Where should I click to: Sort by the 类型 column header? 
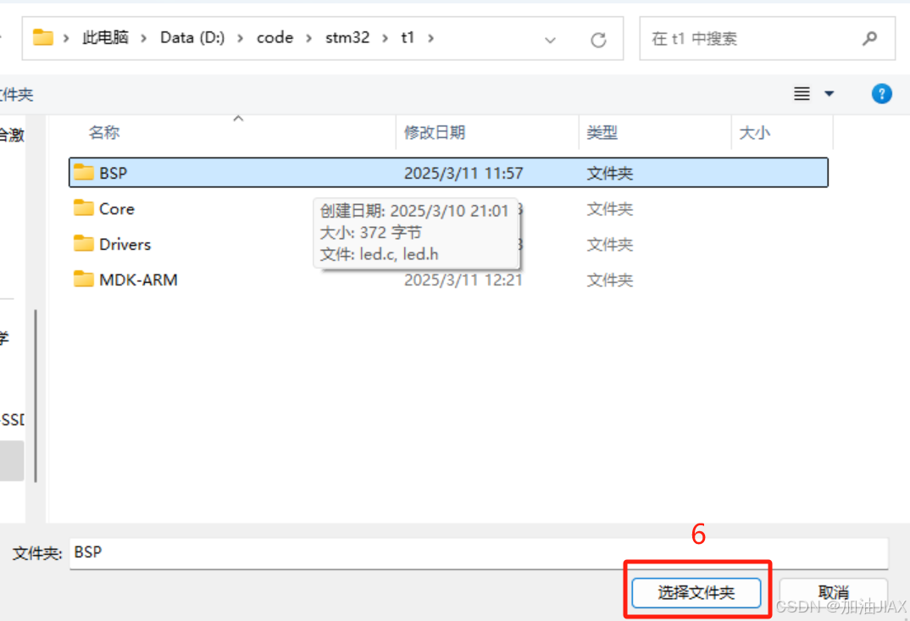click(602, 133)
